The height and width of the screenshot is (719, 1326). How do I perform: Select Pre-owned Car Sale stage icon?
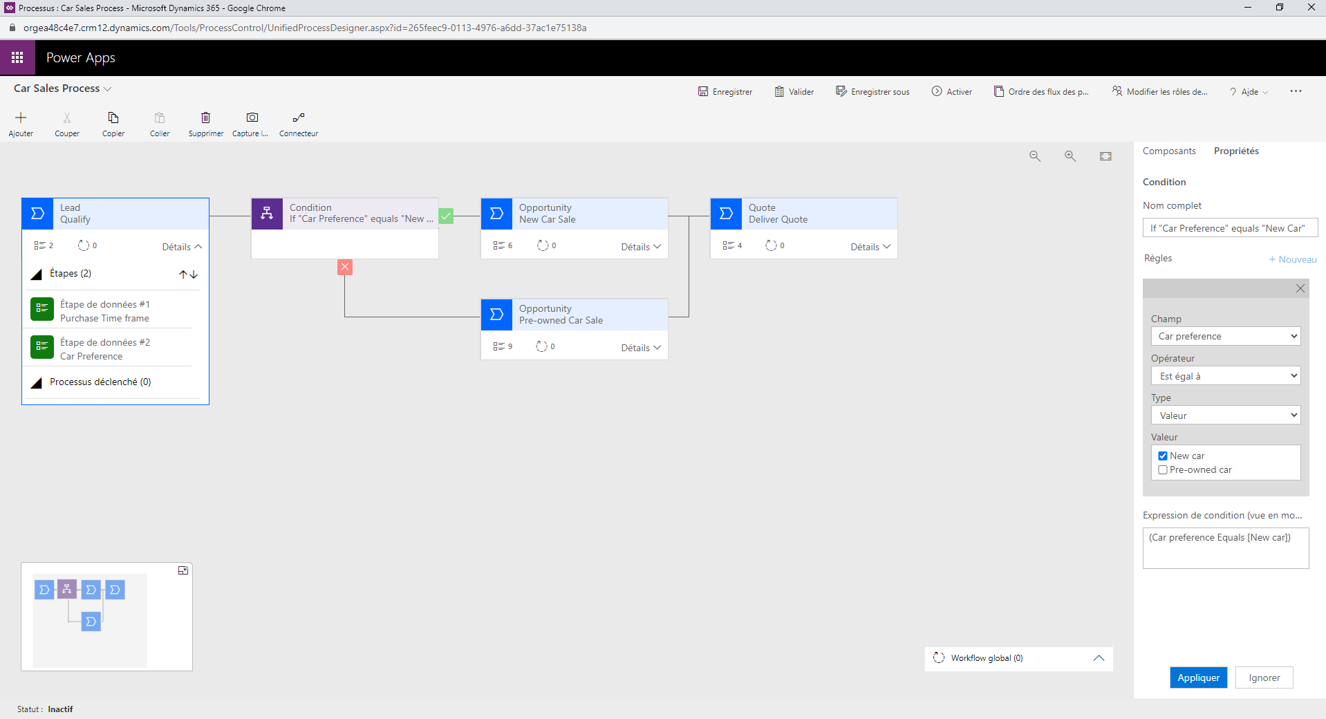point(496,315)
